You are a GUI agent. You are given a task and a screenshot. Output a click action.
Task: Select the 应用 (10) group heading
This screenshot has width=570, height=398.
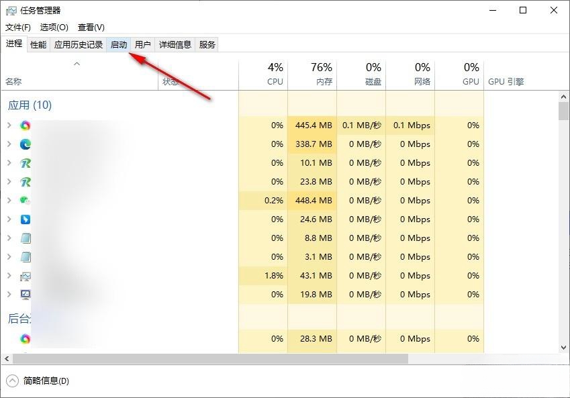point(30,105)
